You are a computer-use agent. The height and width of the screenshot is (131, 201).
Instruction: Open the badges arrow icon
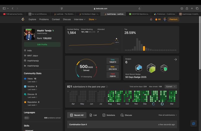pyautogui.click(x=175, y=59)
